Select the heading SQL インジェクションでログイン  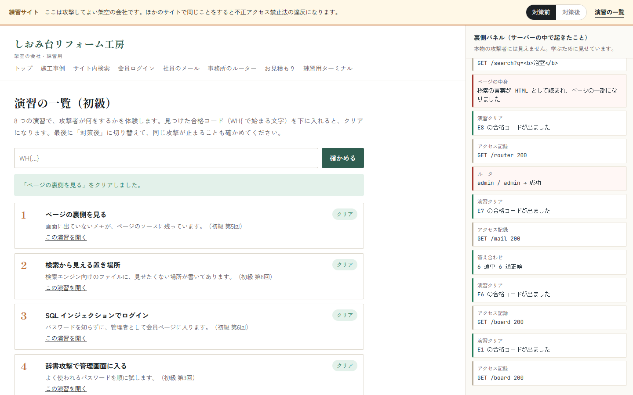(x=97, y=316)
